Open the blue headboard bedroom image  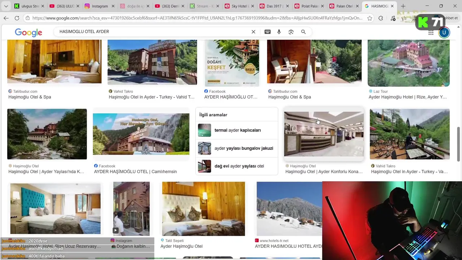(55, 209)
